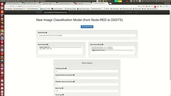Expand neuroscience bookmark folder

click(153, 9)
